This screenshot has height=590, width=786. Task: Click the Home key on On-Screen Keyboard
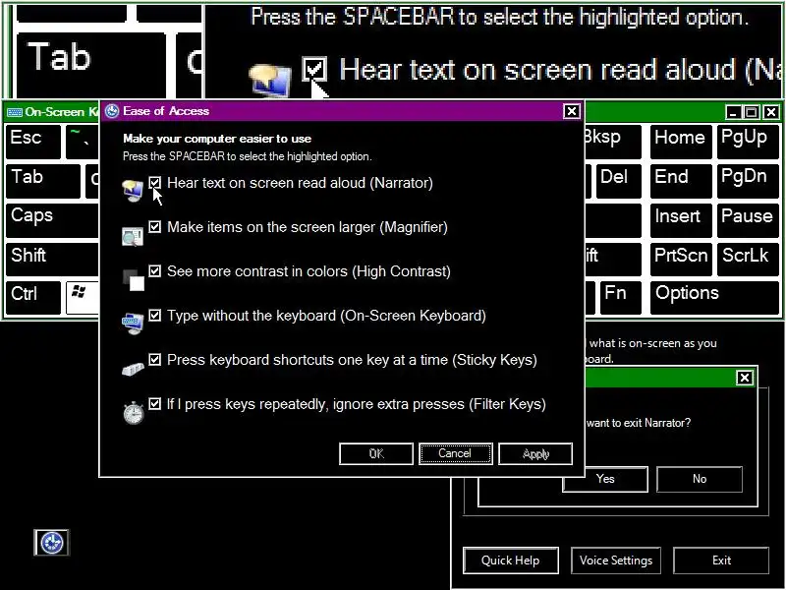(681, 142)
